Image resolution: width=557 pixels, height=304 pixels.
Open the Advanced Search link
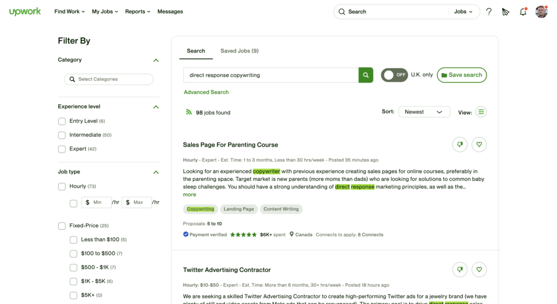click(x=206, y=92)
